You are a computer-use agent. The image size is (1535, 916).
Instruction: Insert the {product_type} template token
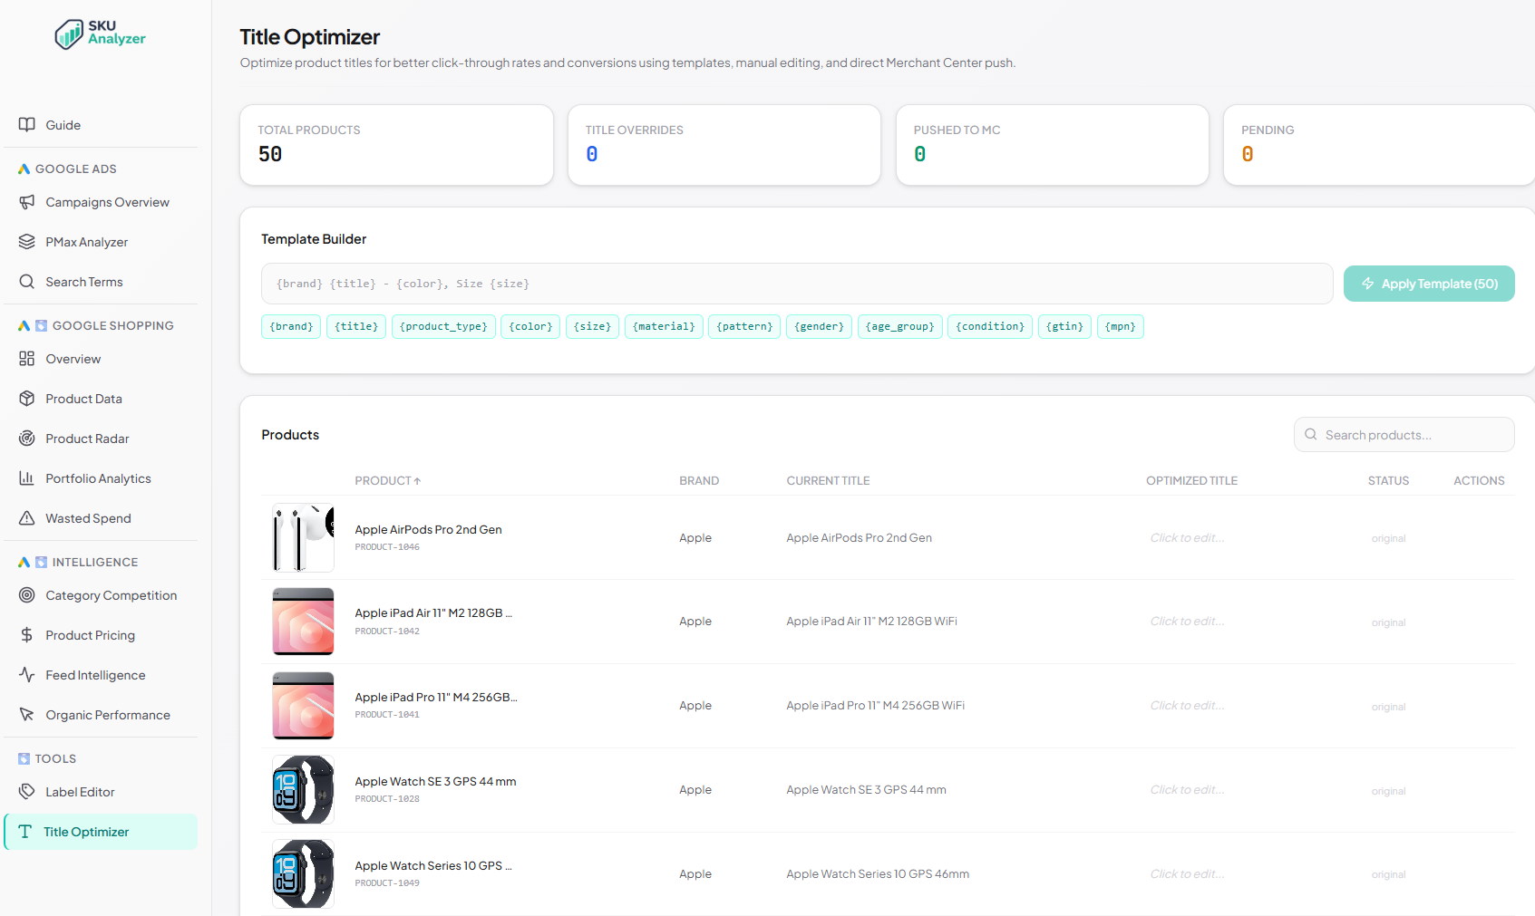pyautogui.click(x=443, y=326)
